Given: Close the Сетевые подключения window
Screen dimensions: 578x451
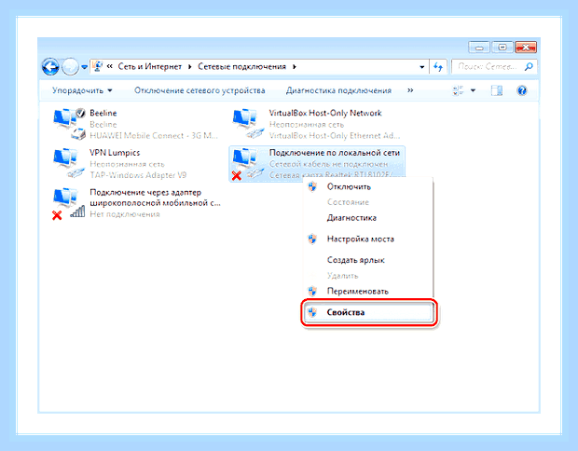Looking at the screenshot, I should [x=526, y=48].
